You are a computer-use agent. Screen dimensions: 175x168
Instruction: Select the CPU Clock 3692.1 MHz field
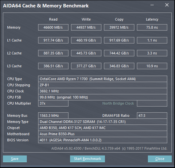[102, 91]
